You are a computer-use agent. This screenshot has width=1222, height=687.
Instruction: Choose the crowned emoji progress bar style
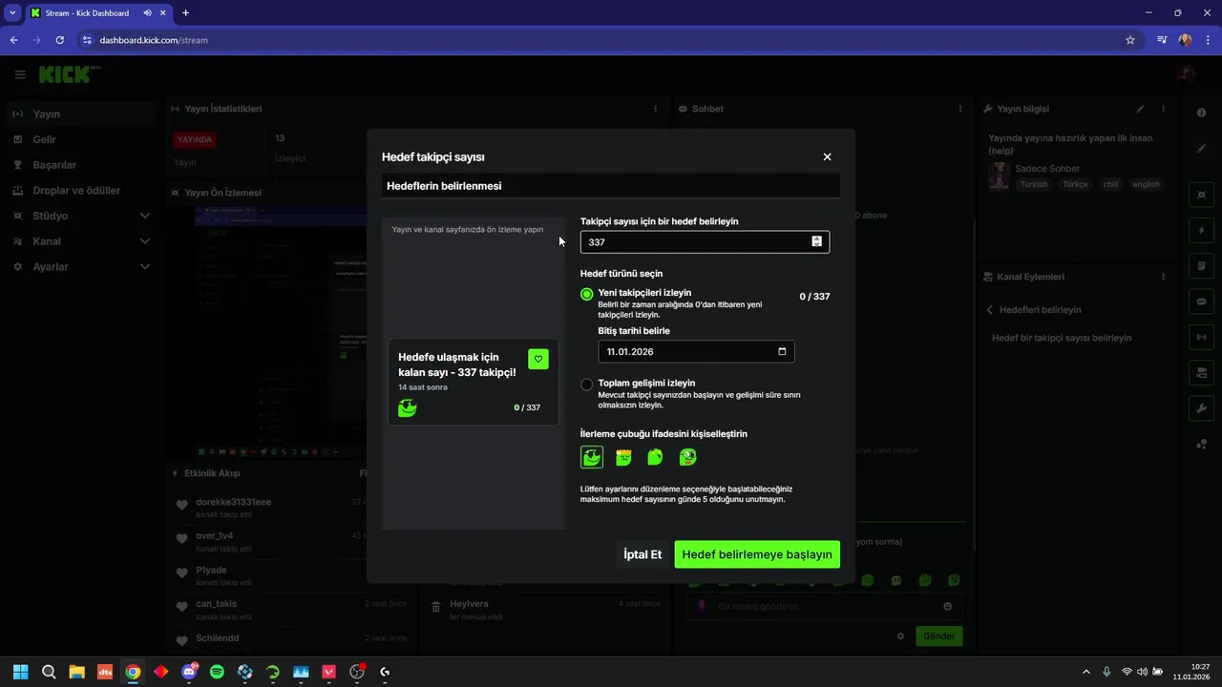pyautogui.click(x=623, y=457)
